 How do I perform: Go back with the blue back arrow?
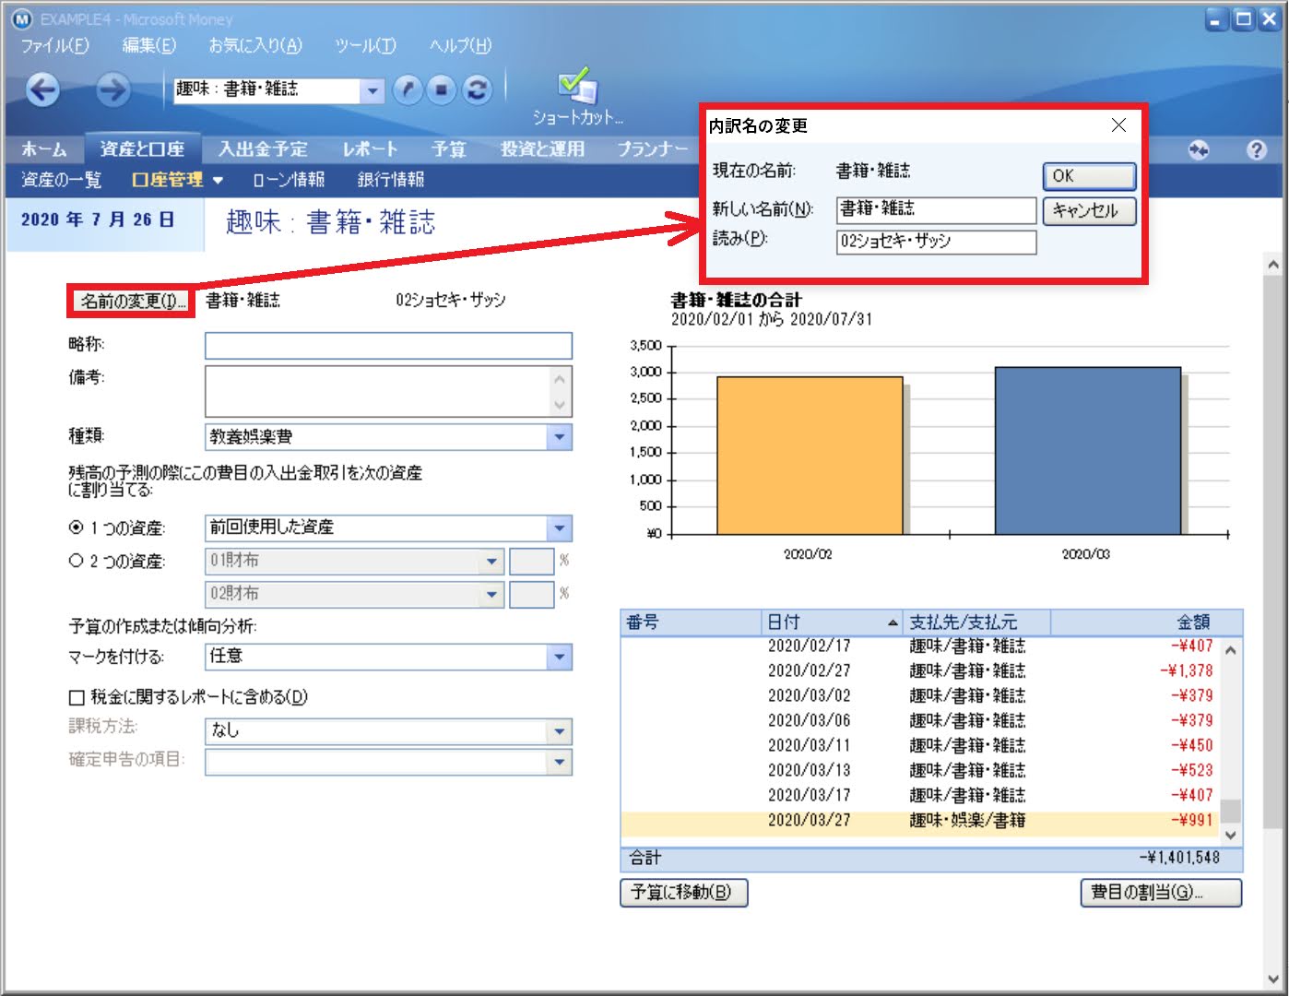(42, 89)
